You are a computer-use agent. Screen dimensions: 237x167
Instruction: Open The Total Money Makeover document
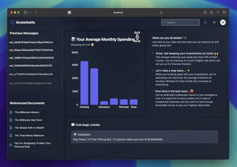(35, 136)
